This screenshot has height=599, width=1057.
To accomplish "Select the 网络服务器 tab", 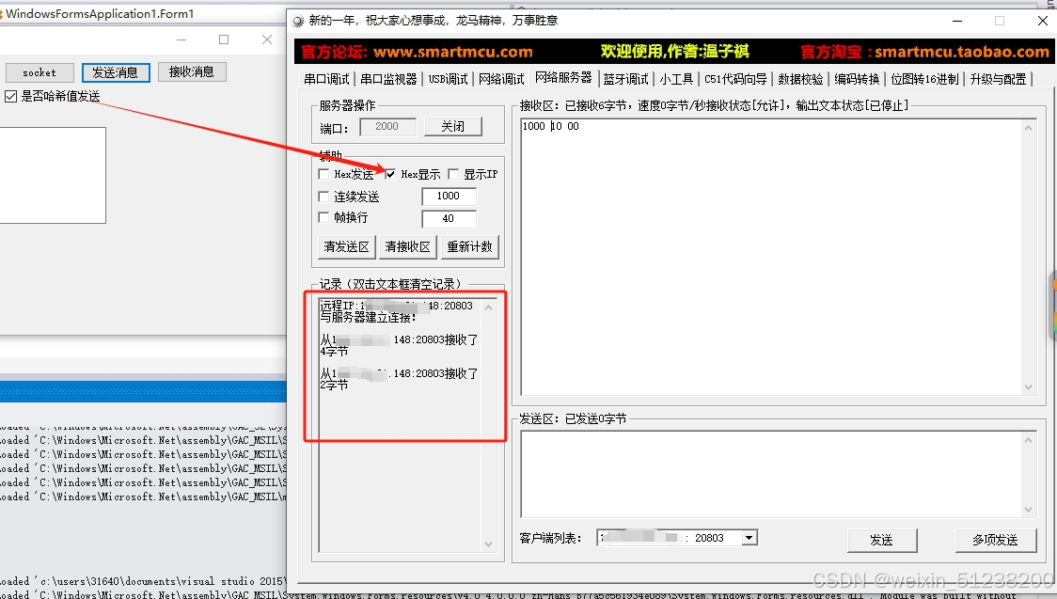I will 563,78.
